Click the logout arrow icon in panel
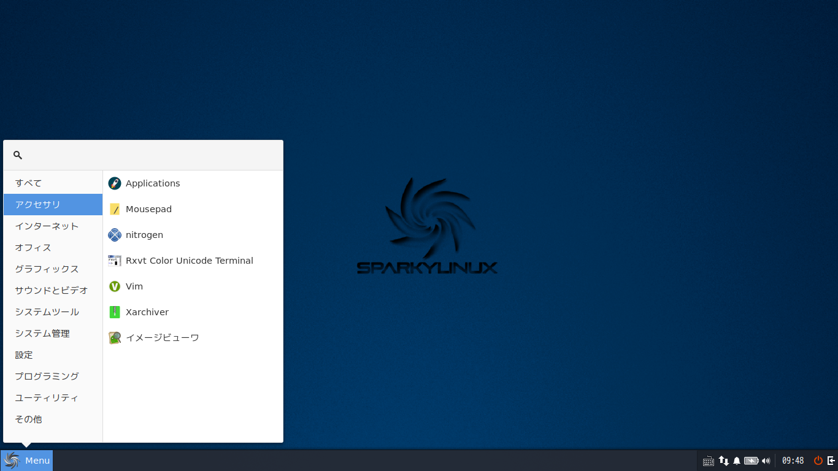 [x=831, y=461]
